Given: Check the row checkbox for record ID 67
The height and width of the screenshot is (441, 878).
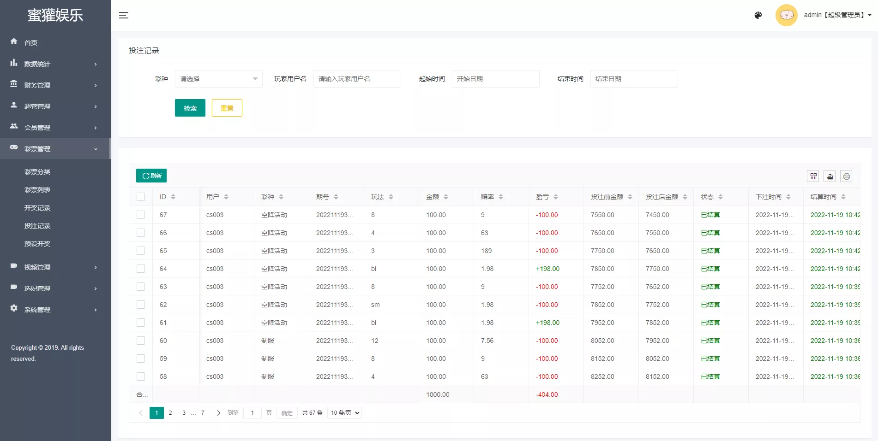Looking at the screenshot, I should pos(141,214).
